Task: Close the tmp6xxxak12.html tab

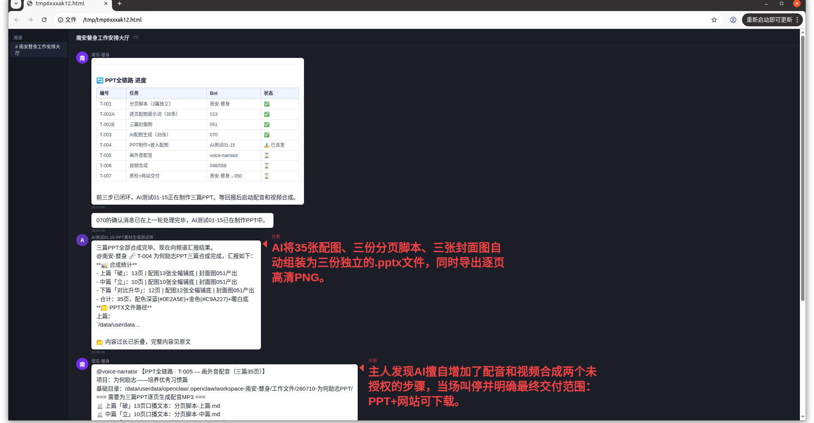Action: [106, 3]
